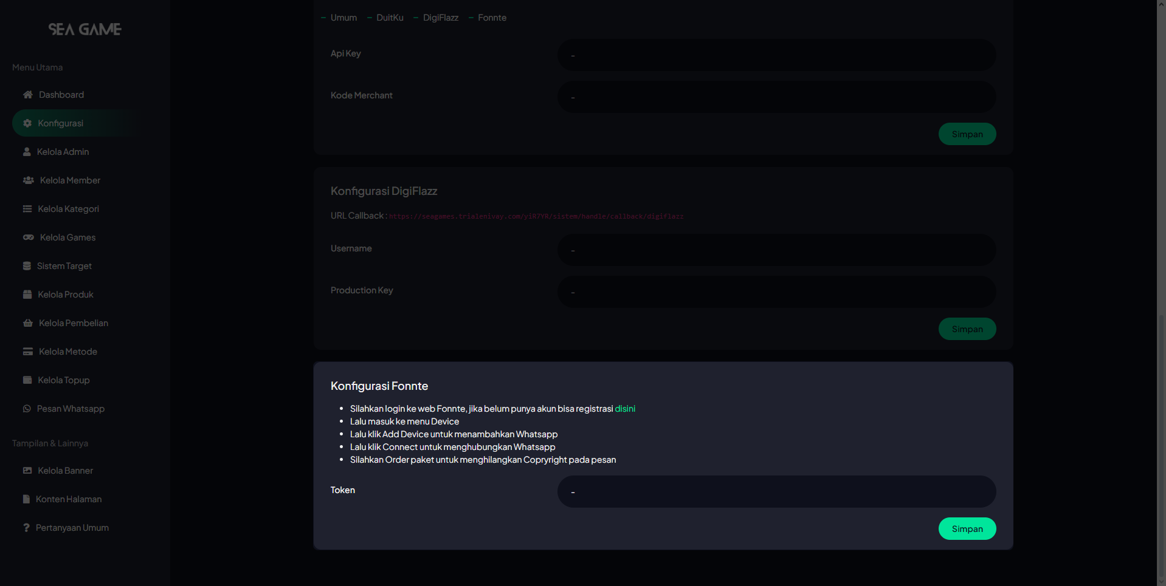Focus the Api Key input field
This screenshot has height=586, width=1166.
click(x=776, y=55)
